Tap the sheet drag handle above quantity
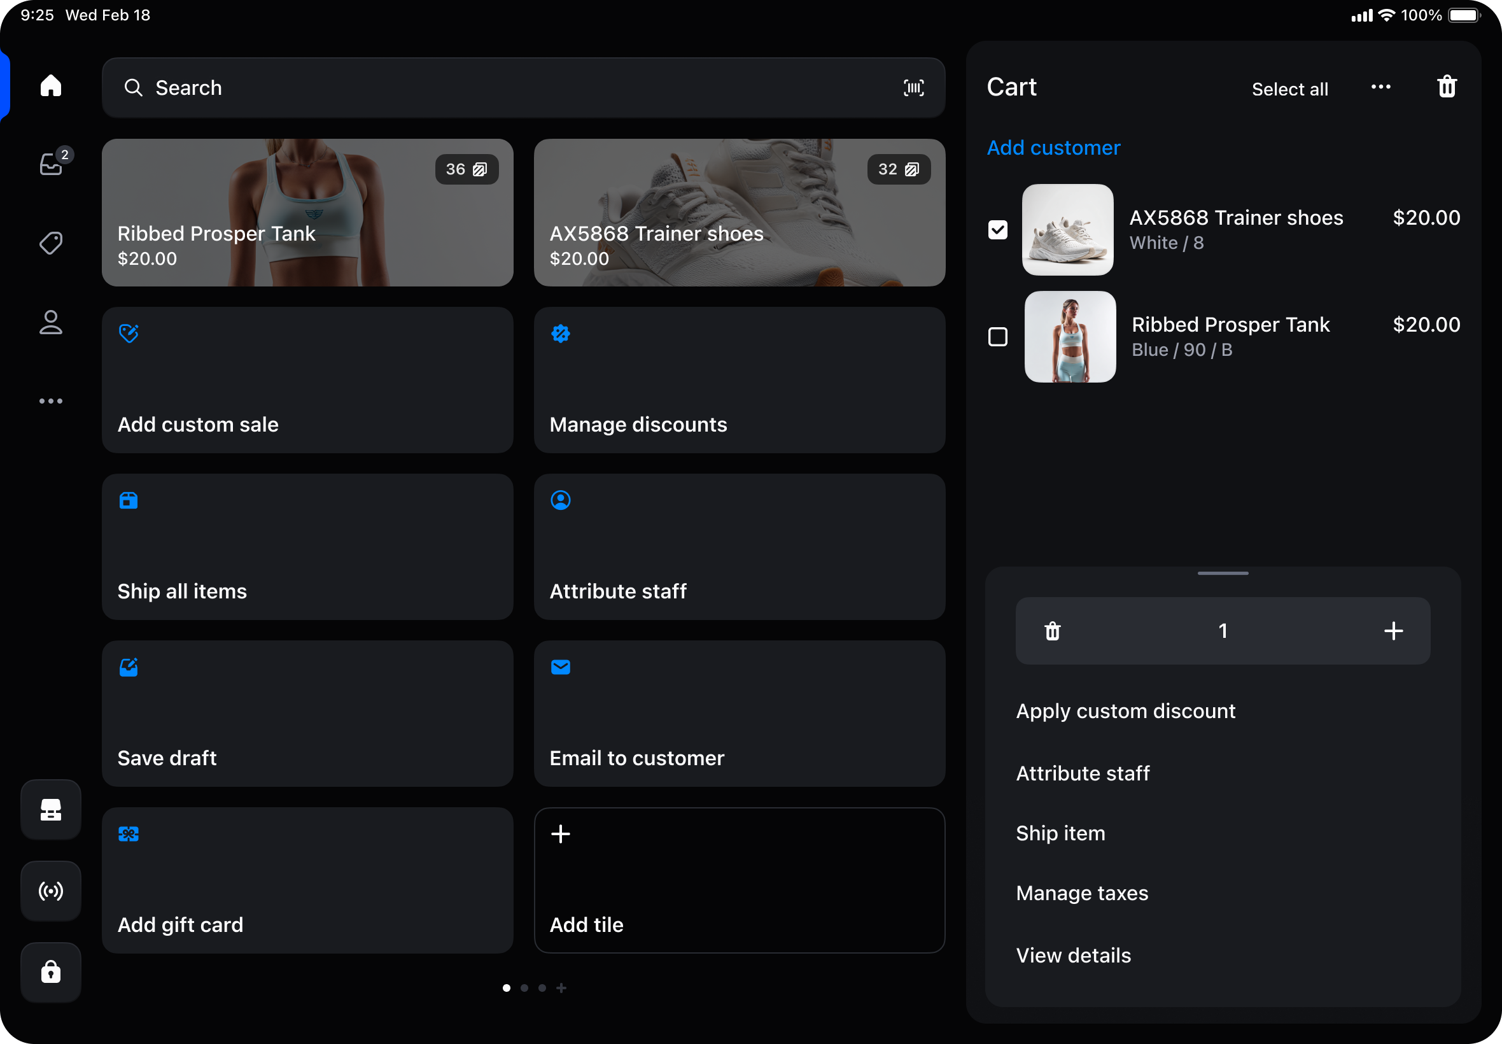1502x1044 pixels. pos(1223,574)
